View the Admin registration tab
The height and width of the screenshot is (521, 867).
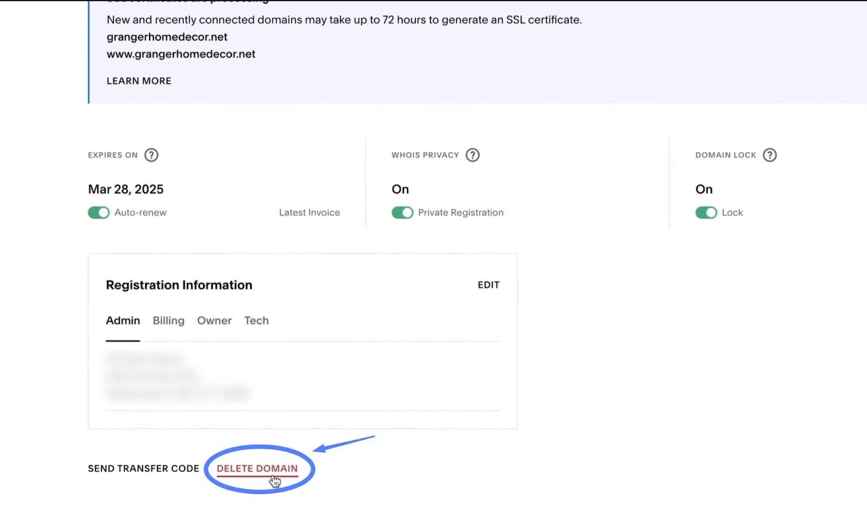[122, 321]
